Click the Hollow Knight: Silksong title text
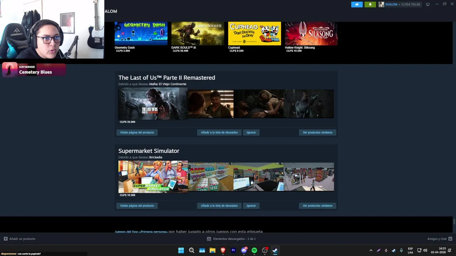456x256 pixels. [300, 48]
